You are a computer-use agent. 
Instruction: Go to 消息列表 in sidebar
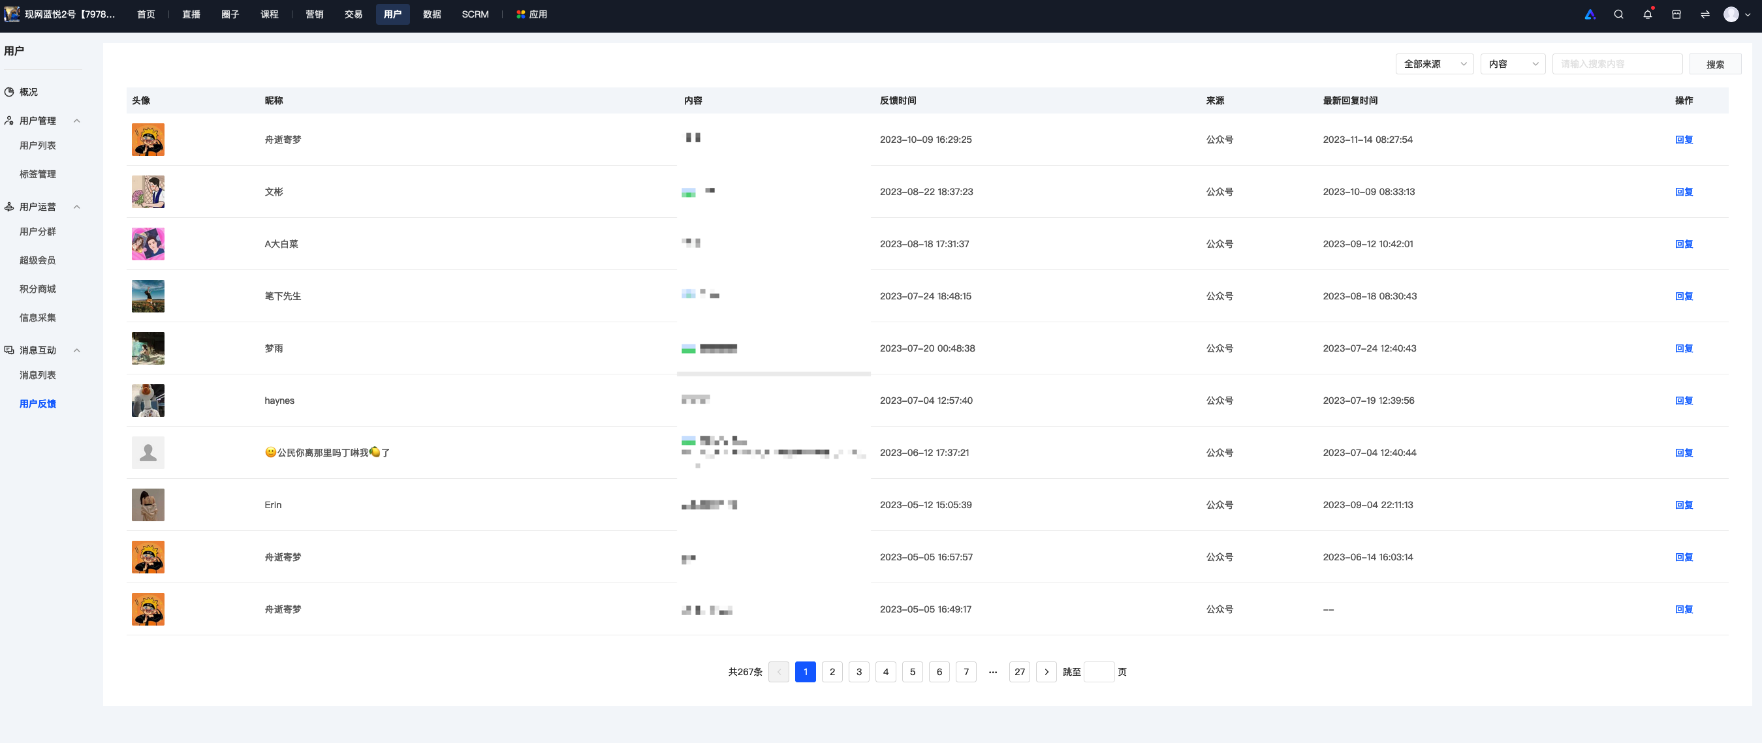38,375
